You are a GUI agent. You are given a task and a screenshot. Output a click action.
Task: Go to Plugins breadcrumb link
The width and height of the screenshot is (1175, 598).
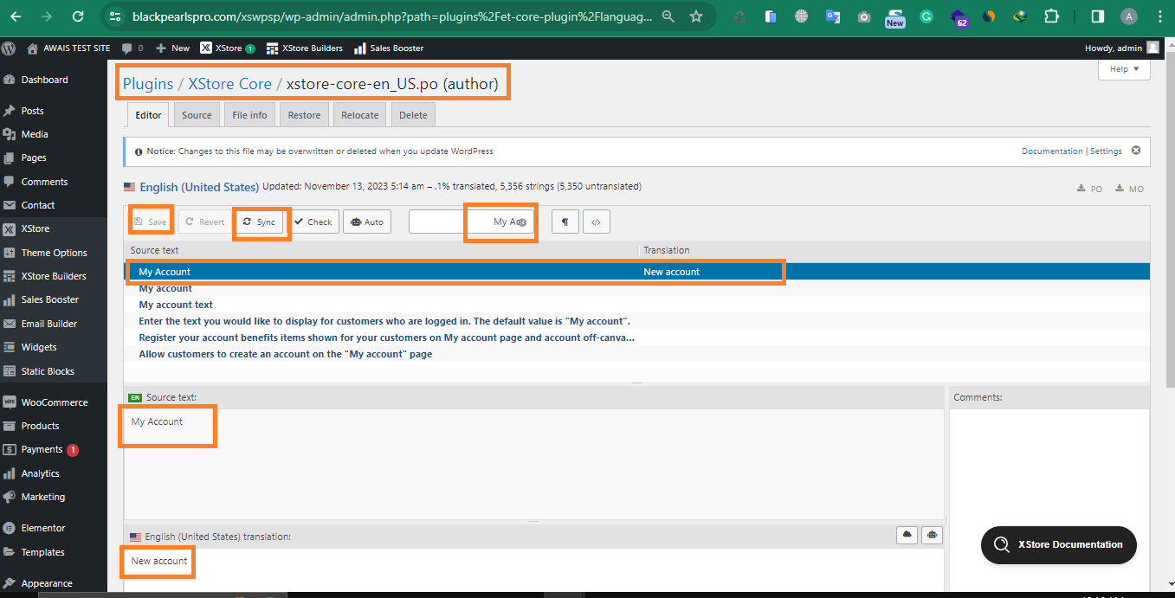[148, 84]
